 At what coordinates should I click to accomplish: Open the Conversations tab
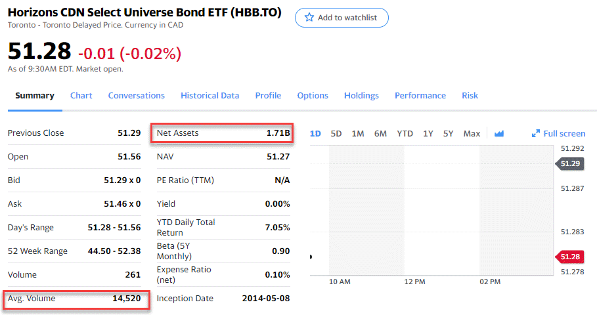click(x=137, y=95)
